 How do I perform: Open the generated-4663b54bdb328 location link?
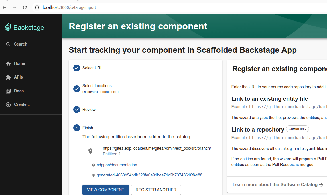pyautogui.click(x=149, y=175)
